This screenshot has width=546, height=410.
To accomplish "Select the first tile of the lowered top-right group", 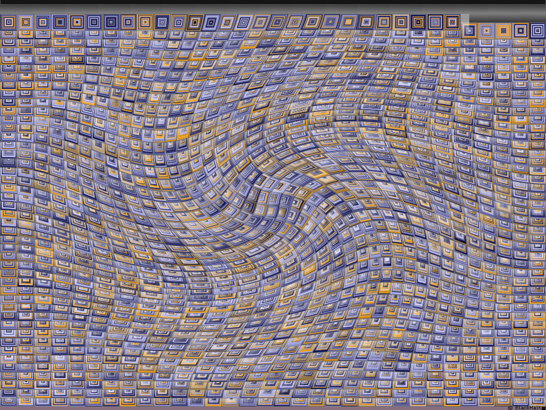I will [469, 30].
